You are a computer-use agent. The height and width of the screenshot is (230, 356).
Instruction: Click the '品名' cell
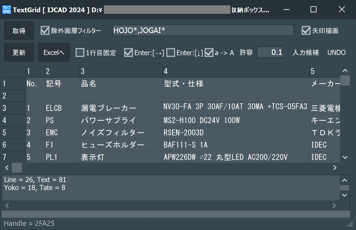(x=121, y=84)
